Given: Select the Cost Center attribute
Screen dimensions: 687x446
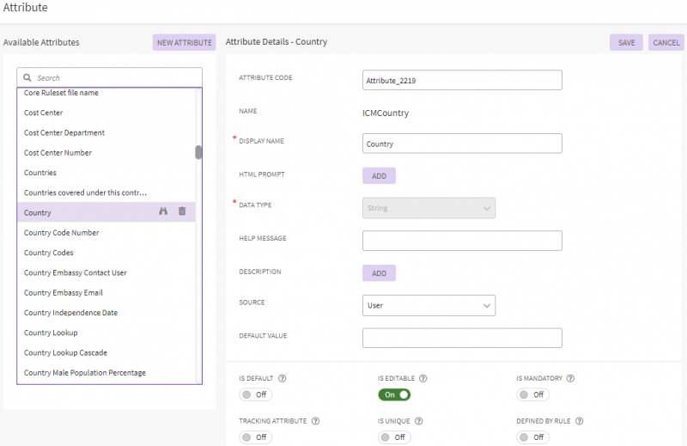Looking at the screenshot, I should point(106,113).
